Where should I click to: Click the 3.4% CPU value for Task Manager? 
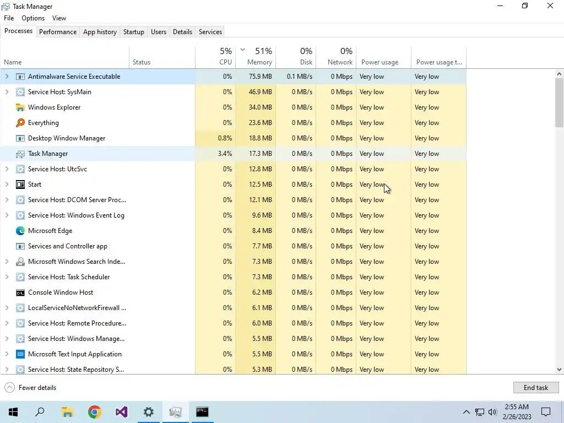click(x=225, y=154)
